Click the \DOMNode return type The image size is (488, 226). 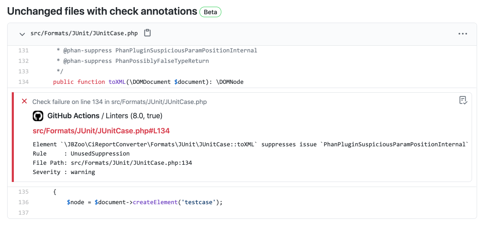[230, 82]
